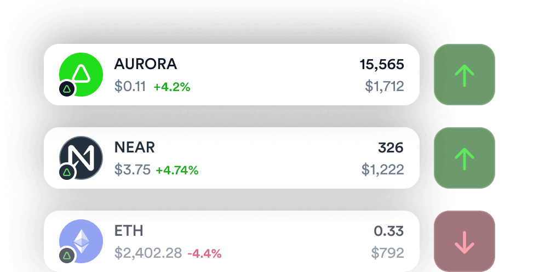Click the -4.4% change on ETH
The height and width of the screenshot is (272, 539).
[x=204, y=253]
